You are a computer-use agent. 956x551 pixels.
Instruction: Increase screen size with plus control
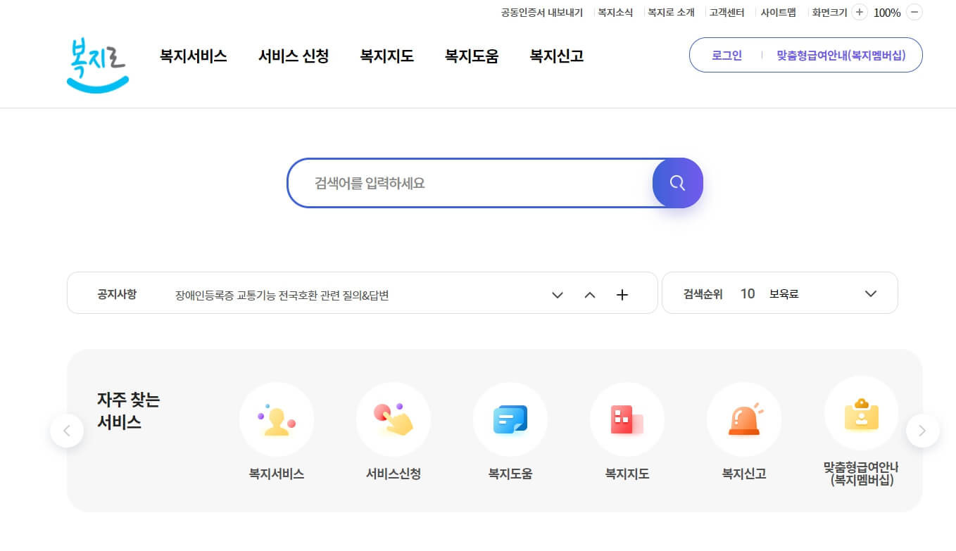click(x=859, y=11)
